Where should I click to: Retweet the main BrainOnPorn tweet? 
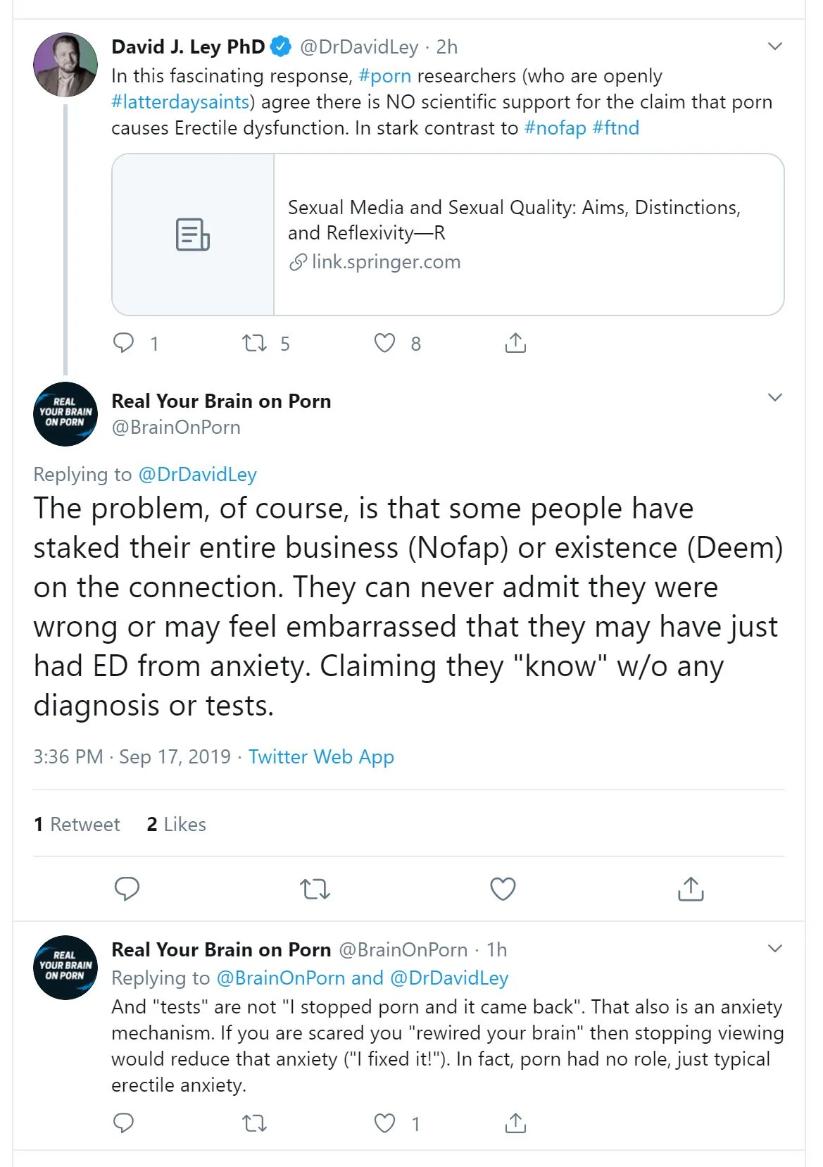tap(315, 889)
